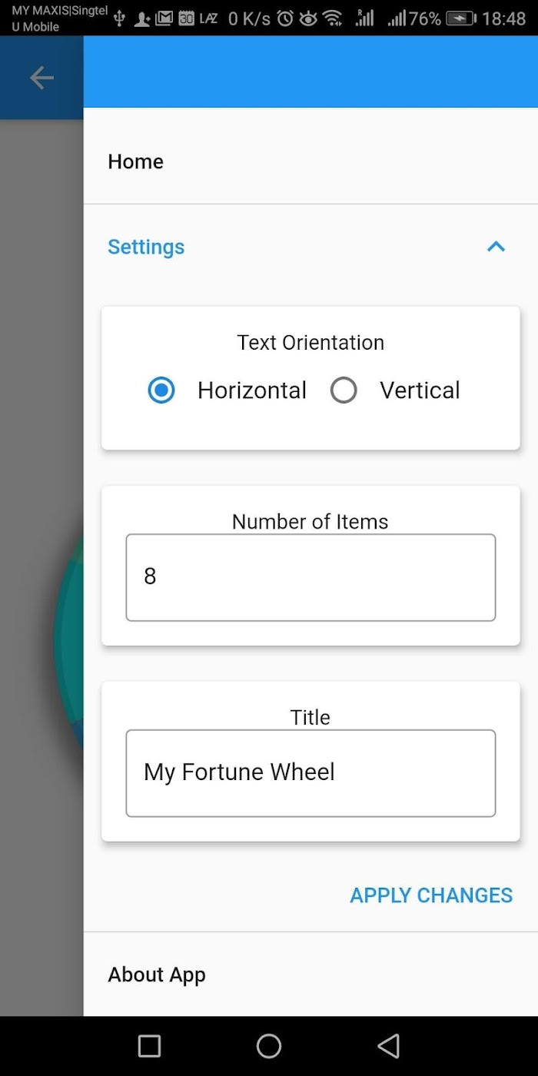This screenshot has height=1076, width=538.
Task: Tap Android back triangle icon
Action: 389,1046
